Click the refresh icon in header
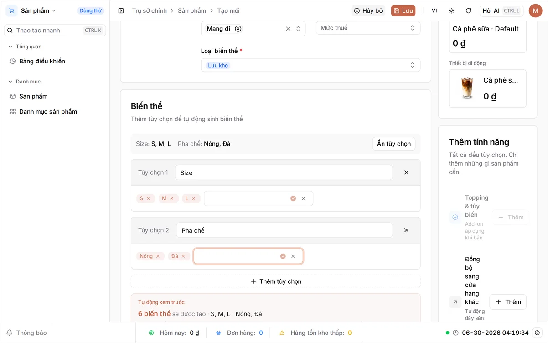 pos(468,10)
